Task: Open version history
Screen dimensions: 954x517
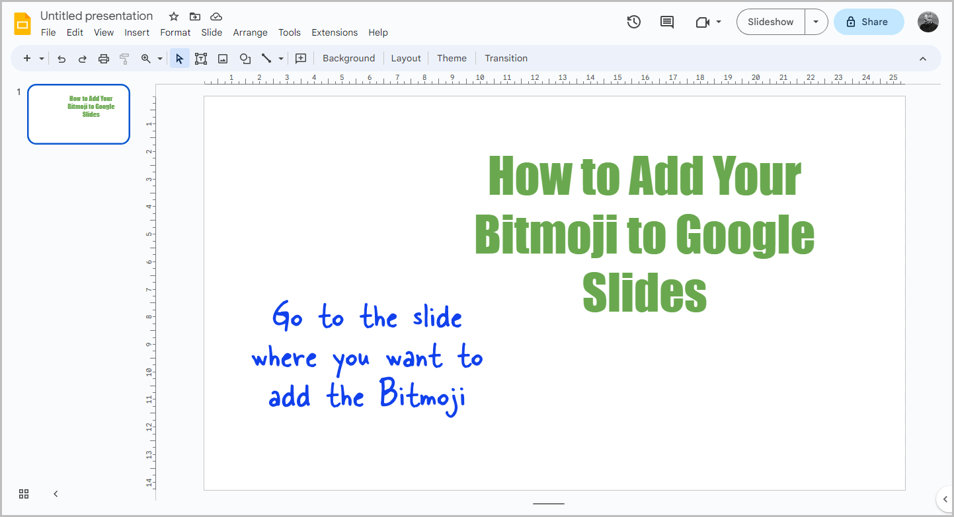Action: click(633, 21)
